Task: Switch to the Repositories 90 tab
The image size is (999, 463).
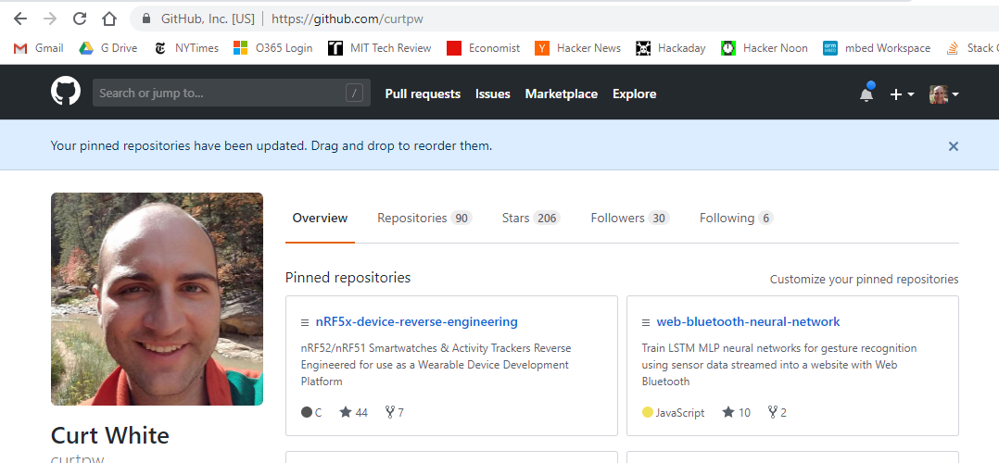Action: click(424, 218)
